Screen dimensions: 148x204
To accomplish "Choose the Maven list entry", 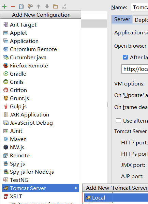I will point(41,139).
